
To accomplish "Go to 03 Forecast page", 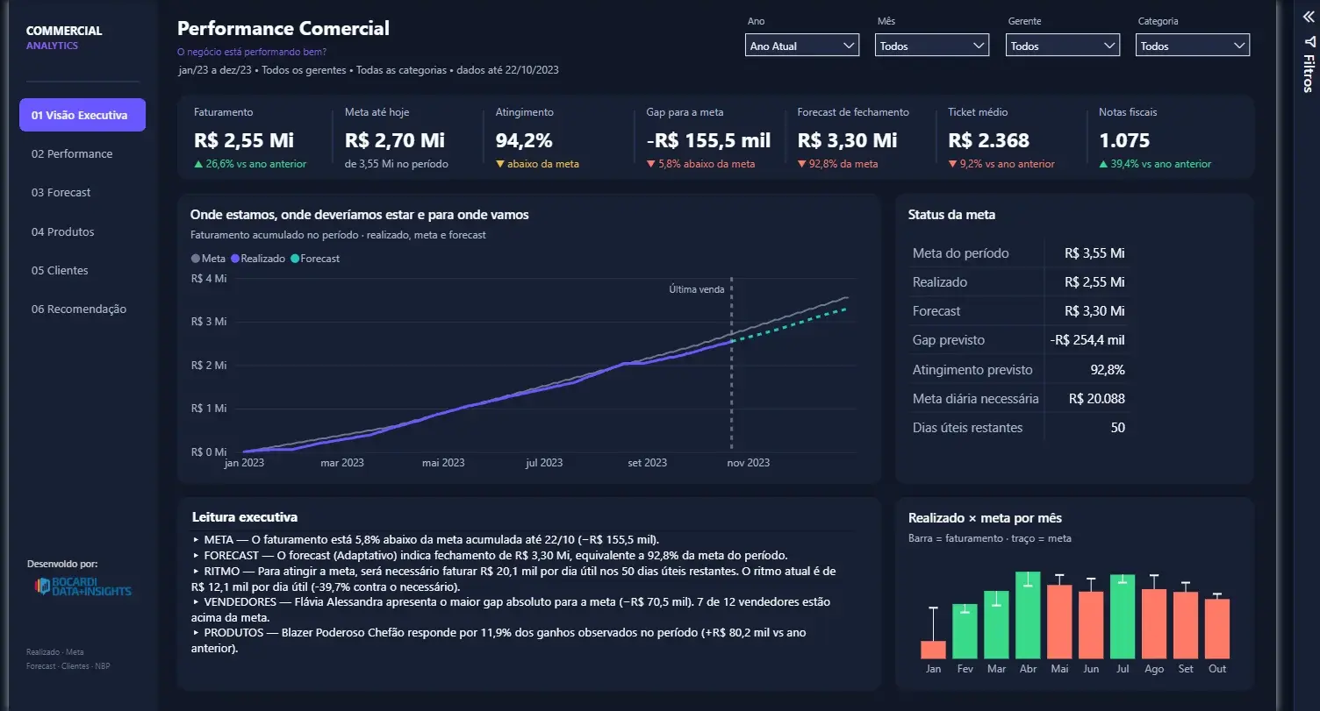I will [x=61, y=192].
